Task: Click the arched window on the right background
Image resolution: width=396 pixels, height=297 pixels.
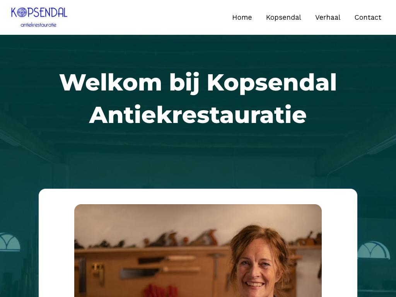Action: pos(374,250)
